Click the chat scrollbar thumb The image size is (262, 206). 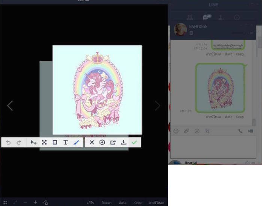(254, 122)
